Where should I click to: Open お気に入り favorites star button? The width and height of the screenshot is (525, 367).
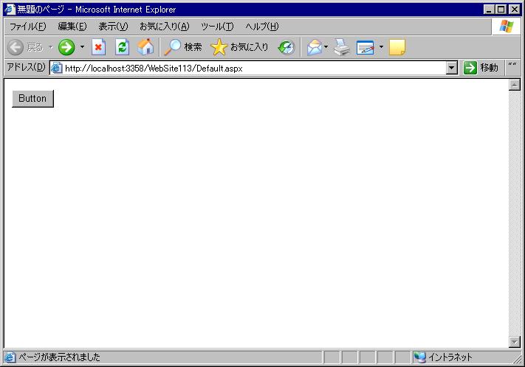pos(239,47)
